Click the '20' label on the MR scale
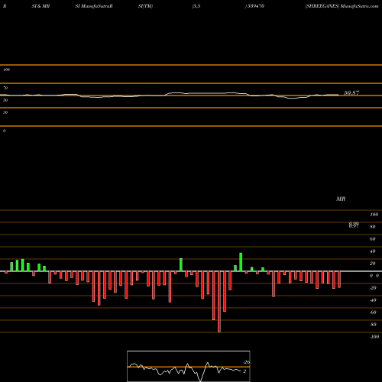 click(x=373, y=264)
